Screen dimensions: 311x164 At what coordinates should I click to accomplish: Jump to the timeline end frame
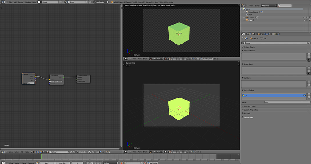(x=101, y=163)
